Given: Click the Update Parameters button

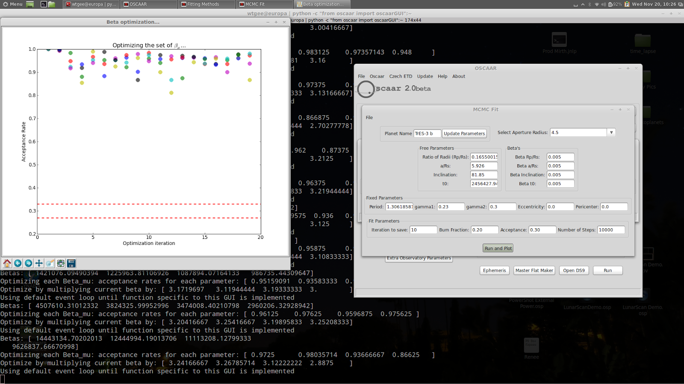Looking at the screenshot, I should pos(464,134).
